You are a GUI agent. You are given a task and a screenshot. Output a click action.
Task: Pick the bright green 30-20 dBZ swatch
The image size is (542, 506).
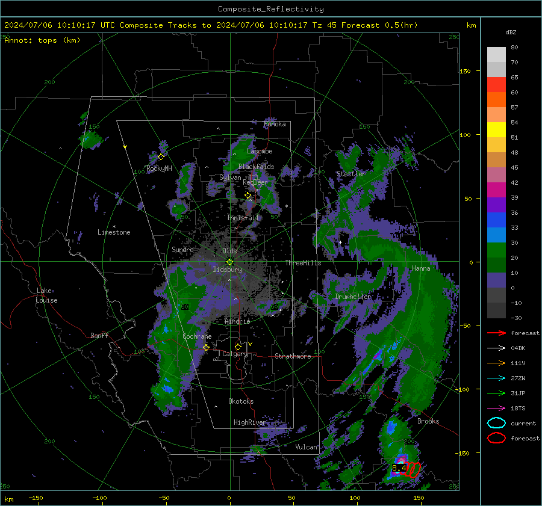(496, 250)
